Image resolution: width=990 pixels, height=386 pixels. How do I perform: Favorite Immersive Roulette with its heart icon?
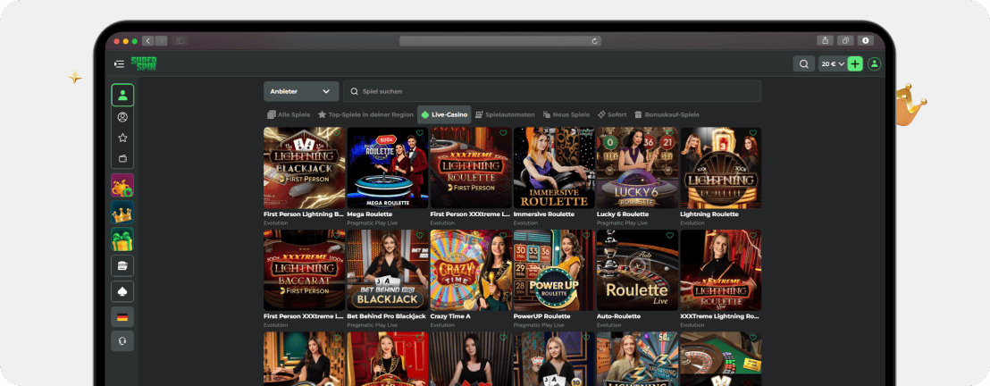(x=586, y=133)
